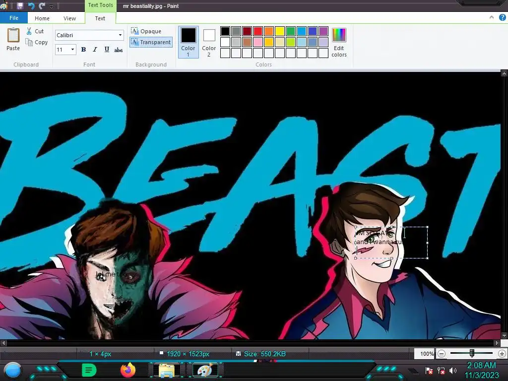The width and height of the screenshot is (508, 381).
Task: Open the volume speaker tray icon
Action: click(452, 371)
